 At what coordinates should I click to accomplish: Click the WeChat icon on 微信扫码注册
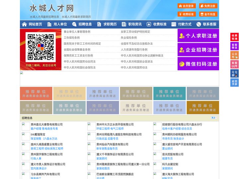(182, 64)
